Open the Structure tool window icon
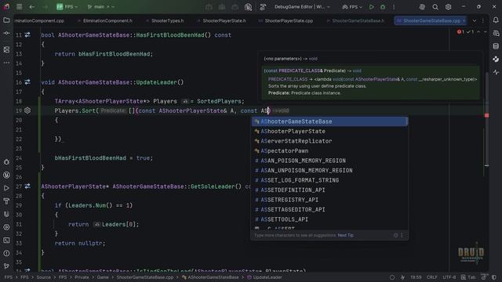The height and width of the screenshot is (282, 502). click(6, 49)
